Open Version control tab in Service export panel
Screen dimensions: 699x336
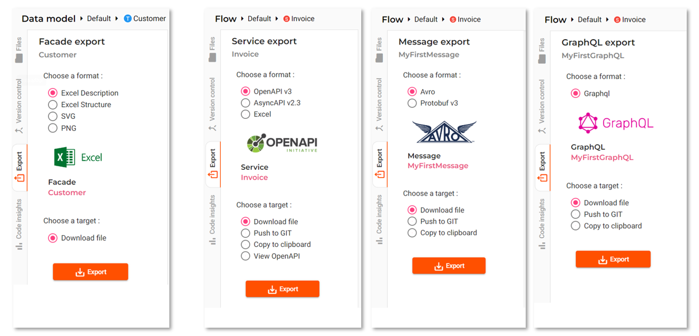[x=212, y=104]
